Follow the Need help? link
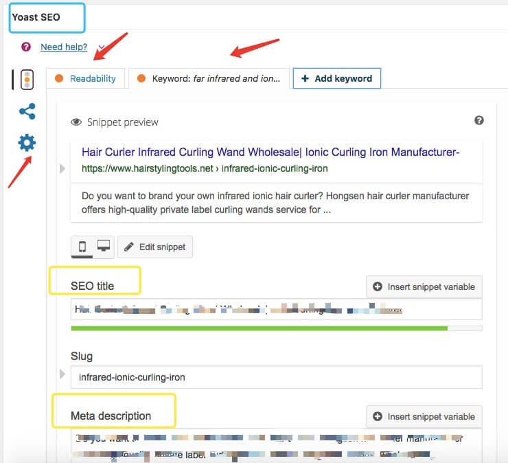 (64, 47)
